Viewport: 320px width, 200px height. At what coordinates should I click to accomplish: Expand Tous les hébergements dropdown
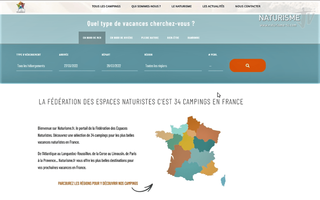pos(34,66)
